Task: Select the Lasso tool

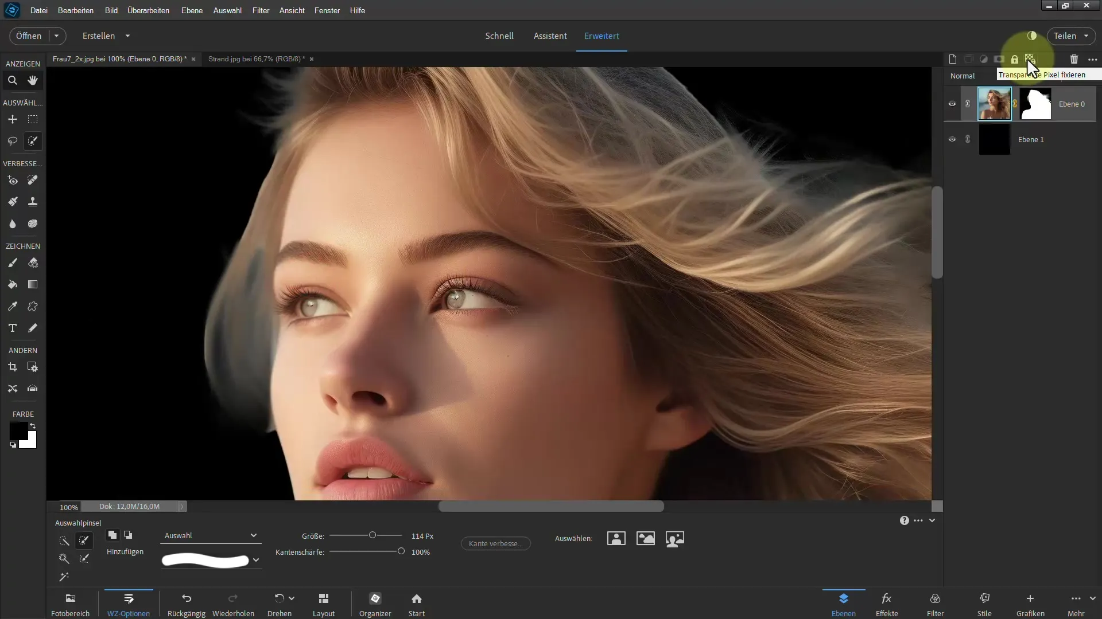Action: tap(12, 141)
